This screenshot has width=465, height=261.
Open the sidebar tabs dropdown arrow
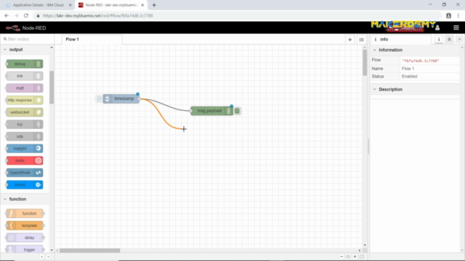point(459,39)
